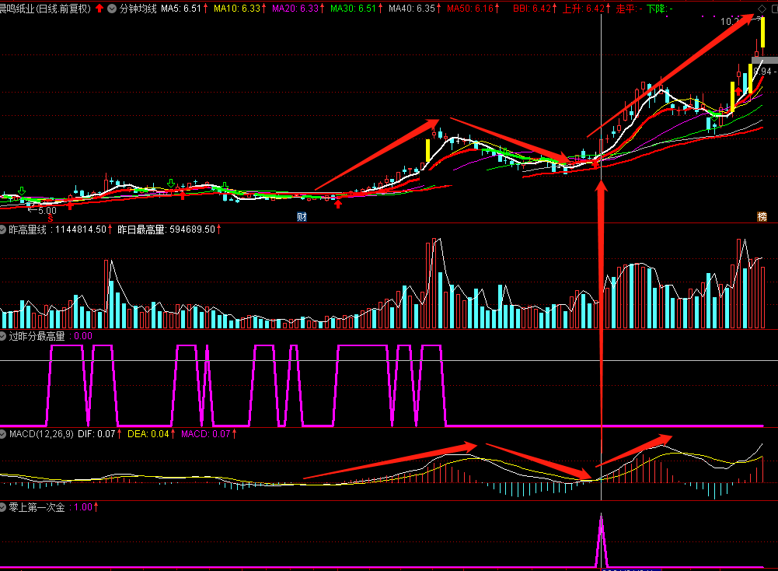778x571 pixels.
Task: Click the middle green down-arrow signal
Action: 171,184
